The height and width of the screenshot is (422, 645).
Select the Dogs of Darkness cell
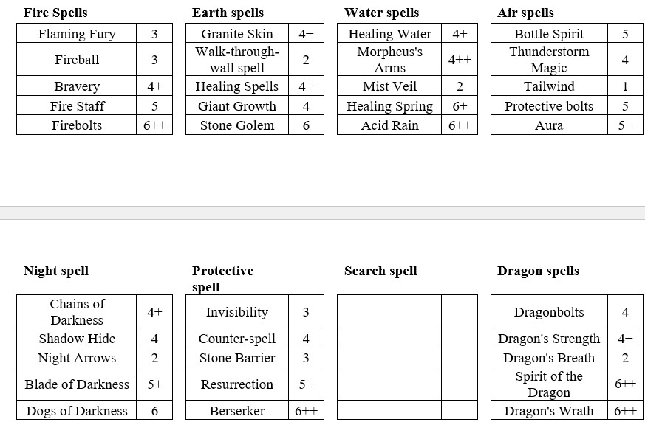pyautogui.click(x=77, y=410)
